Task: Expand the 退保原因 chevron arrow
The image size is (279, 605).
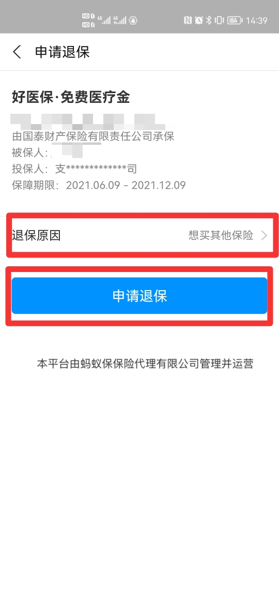Action: pos(264,235)
